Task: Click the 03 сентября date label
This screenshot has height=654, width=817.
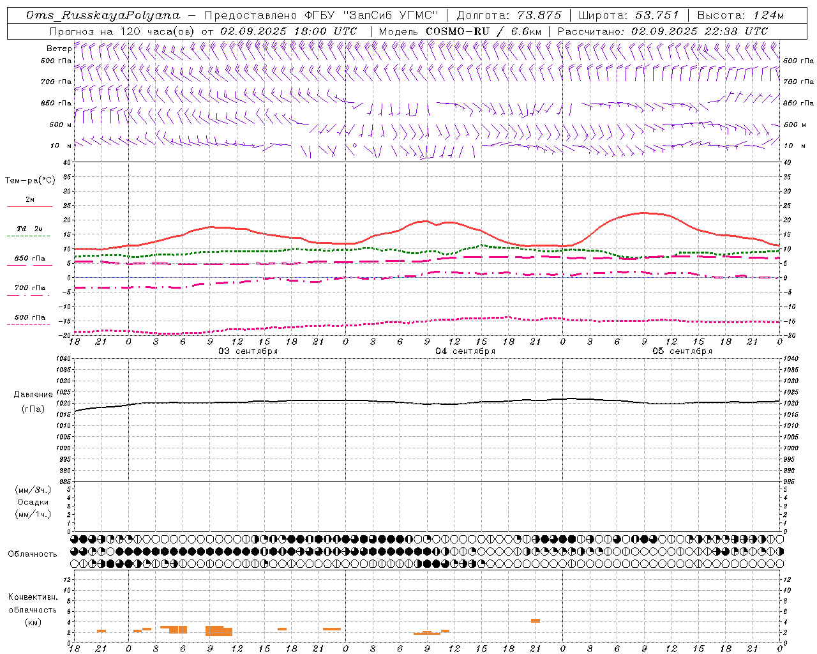Action: pos(248,351)
